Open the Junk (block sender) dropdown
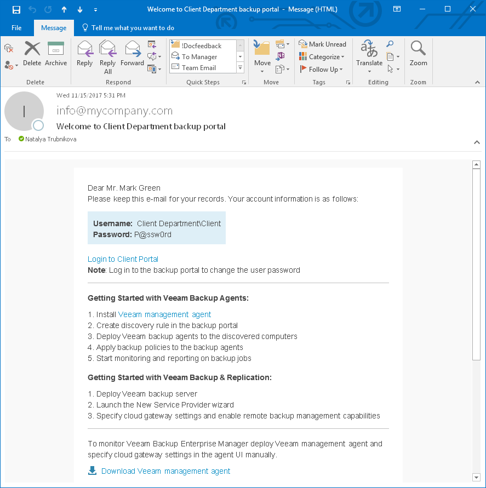Image resolution: width=486 pixels, height=488 pixels. 11,65
